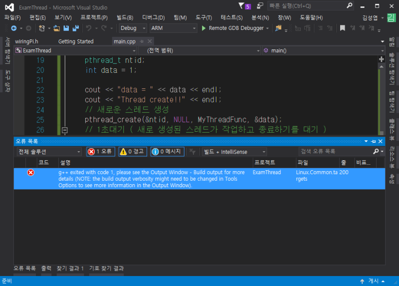Close the error list panel
The width and height of the screenshot is (399, 286).
tap(381, 141)
